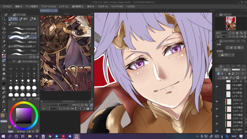The image size is (247, 139).
Task: Open the フィルター(I) menu
Action: click(103, 7)
